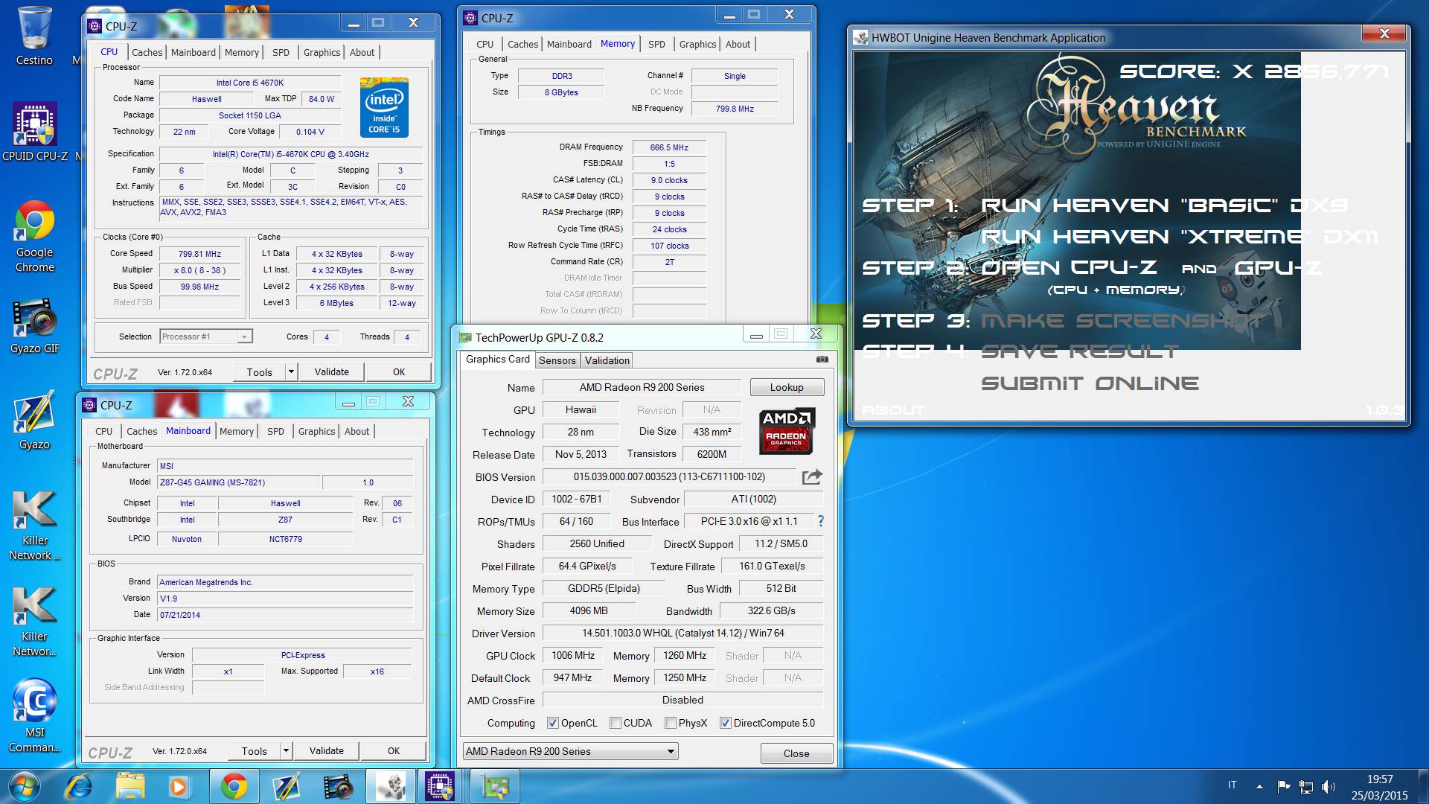Select Graphics tab in Mainboard CPU-Z window

(x=316, y=431)
